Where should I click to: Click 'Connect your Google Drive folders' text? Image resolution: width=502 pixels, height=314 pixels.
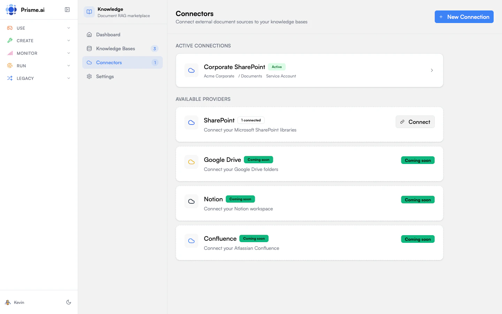[241, 169]
